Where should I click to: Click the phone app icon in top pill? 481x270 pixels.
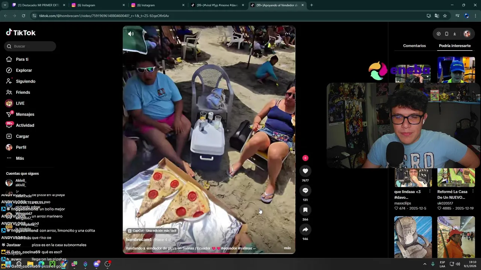coord(446,34)
